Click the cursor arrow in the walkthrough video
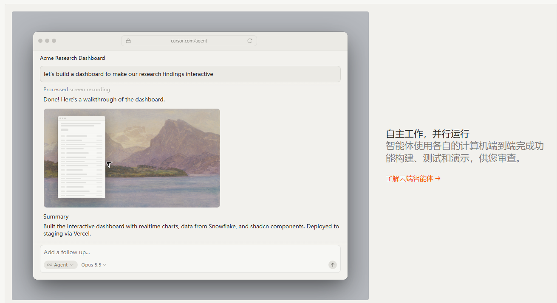This screenshot has width=557, height=303. [109, 164]
